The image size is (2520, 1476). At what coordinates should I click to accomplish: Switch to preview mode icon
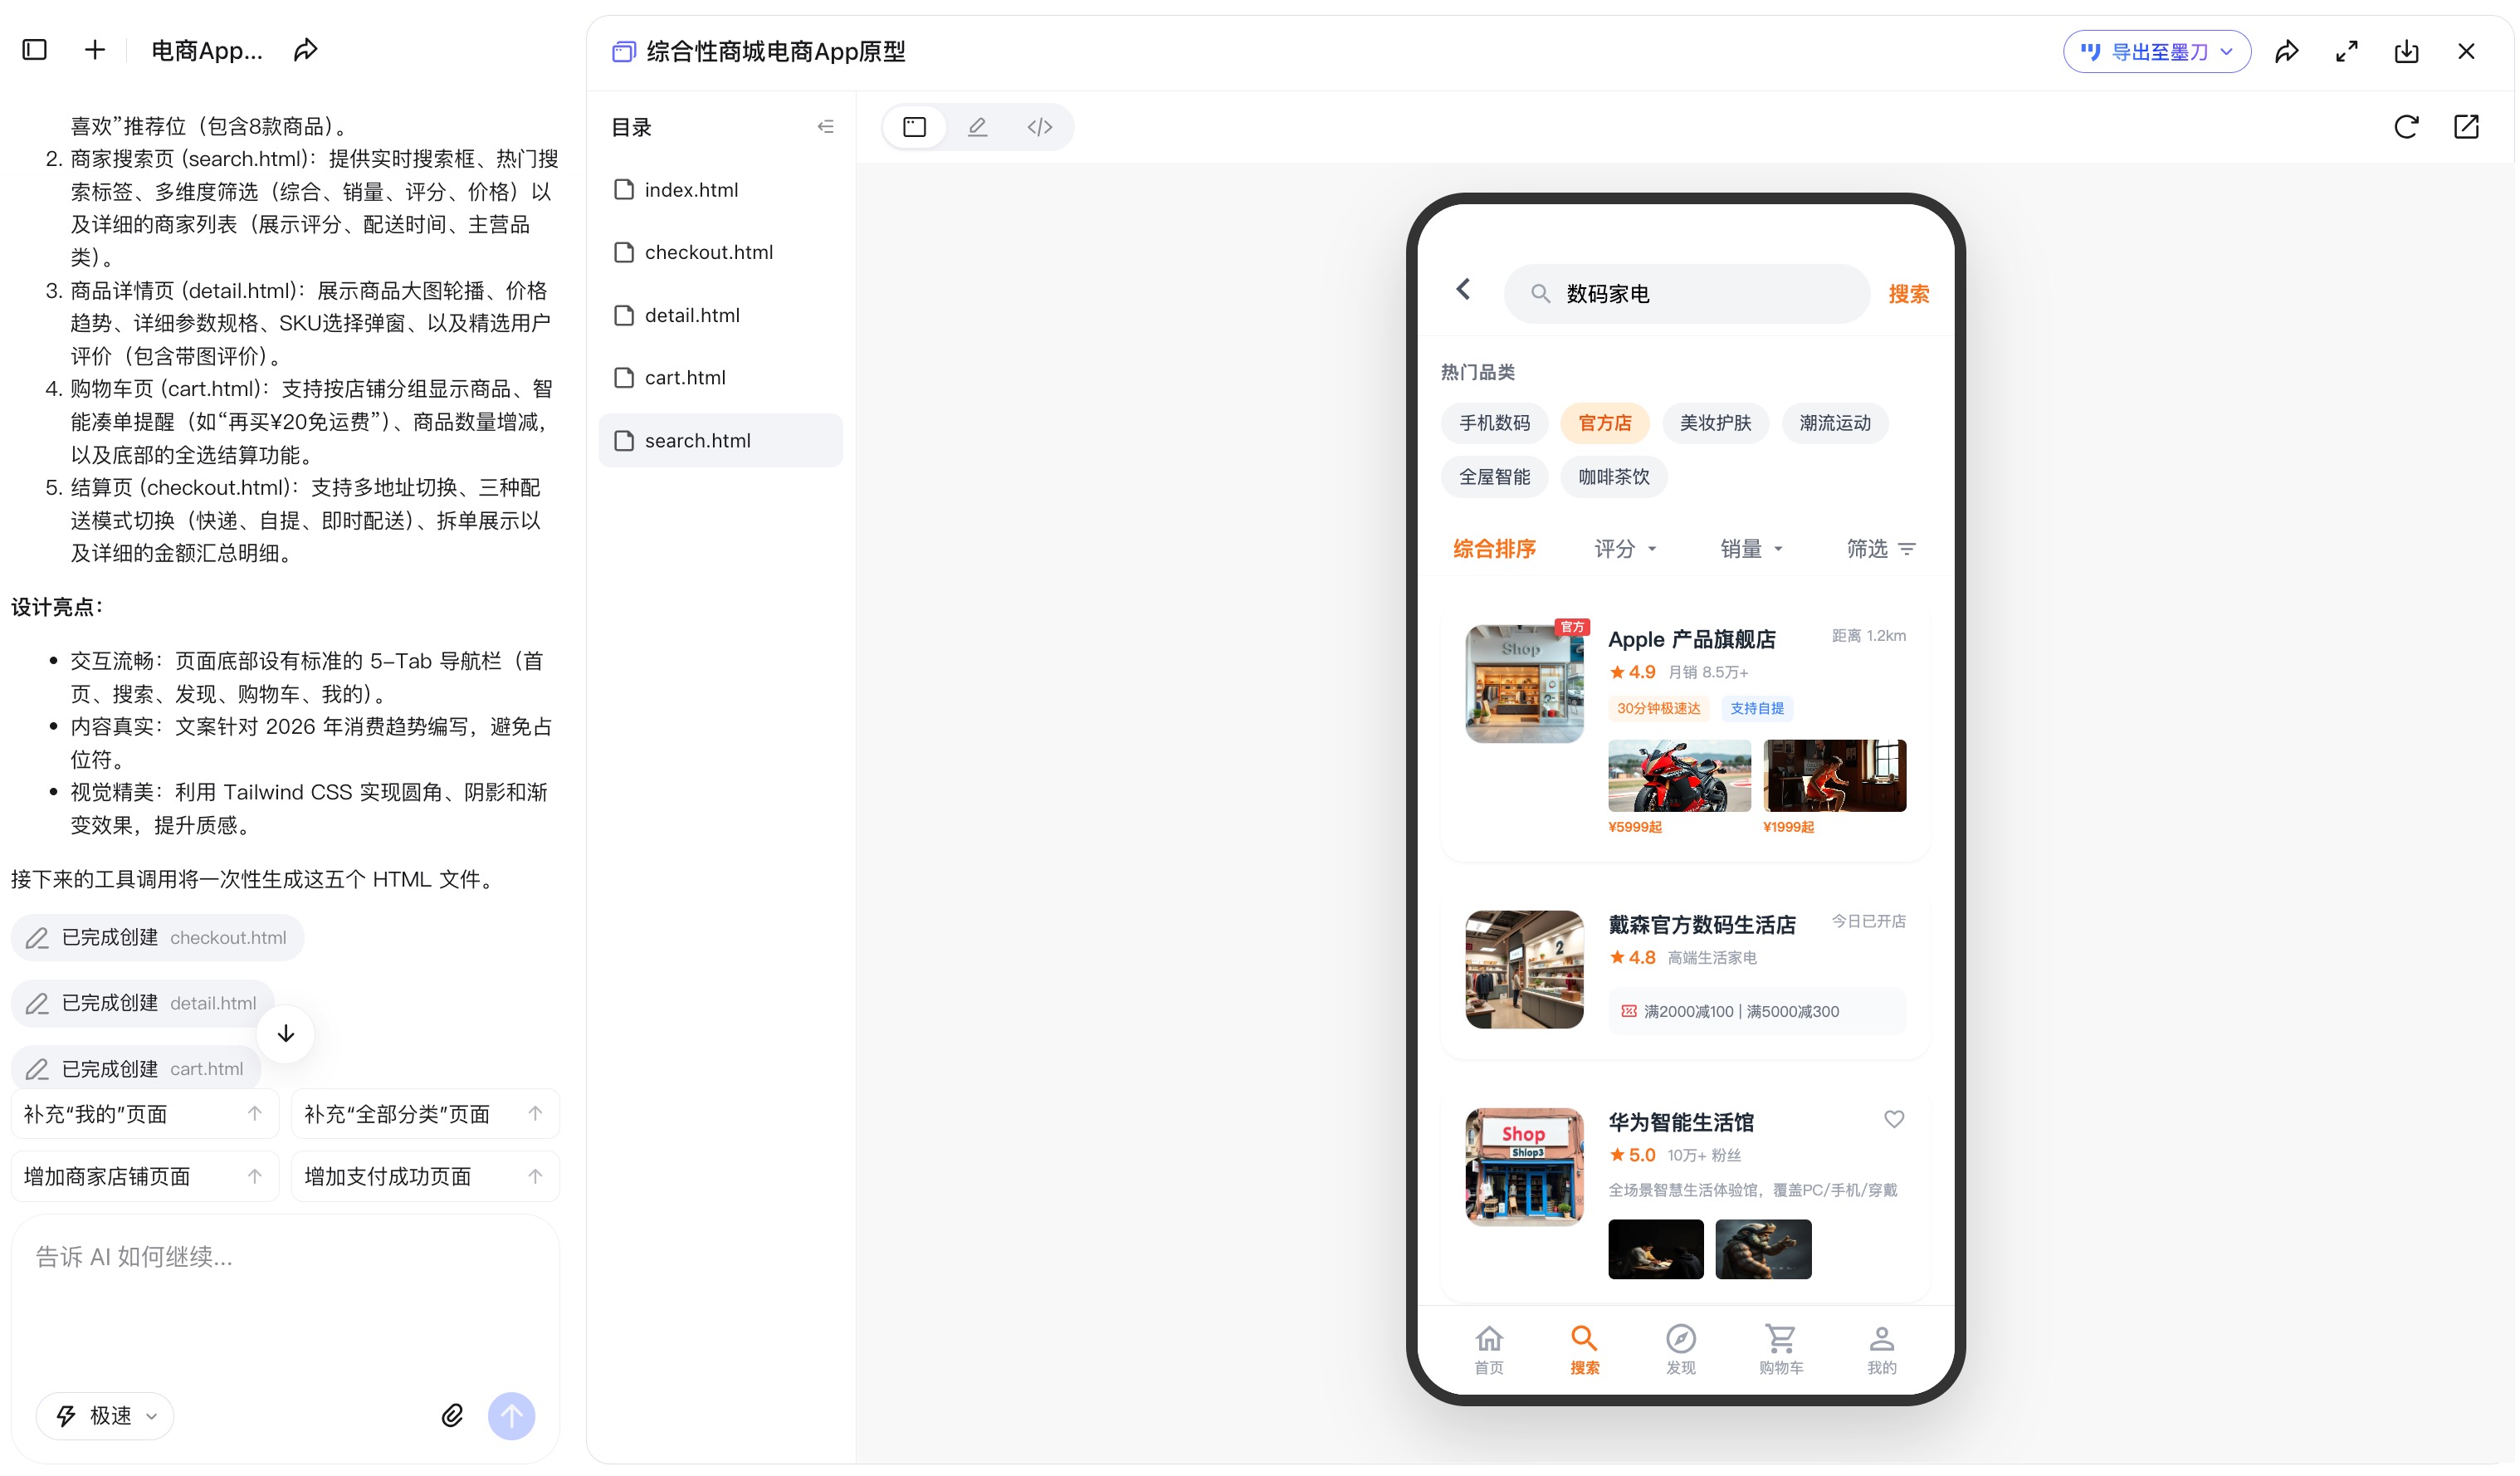[915, 127]
